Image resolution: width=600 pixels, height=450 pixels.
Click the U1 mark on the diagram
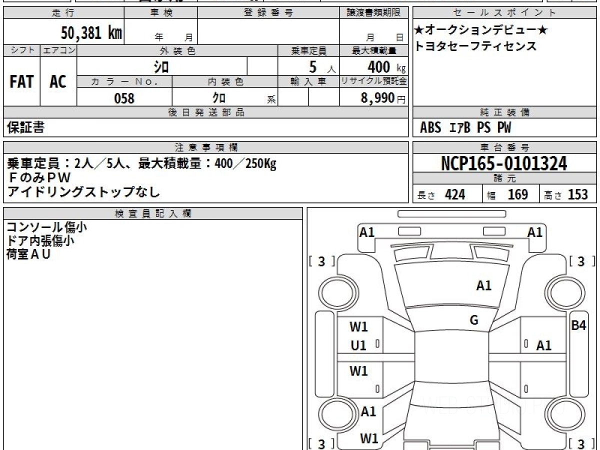358,345
